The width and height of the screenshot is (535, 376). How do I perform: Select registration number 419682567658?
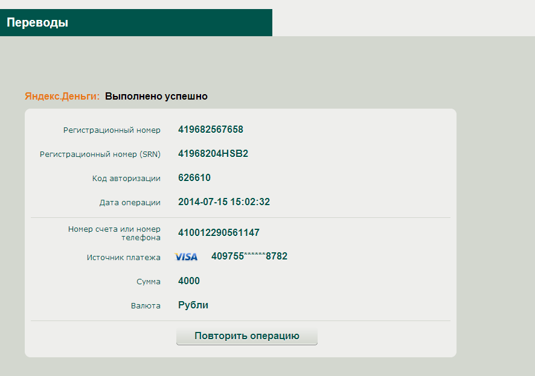211,130
